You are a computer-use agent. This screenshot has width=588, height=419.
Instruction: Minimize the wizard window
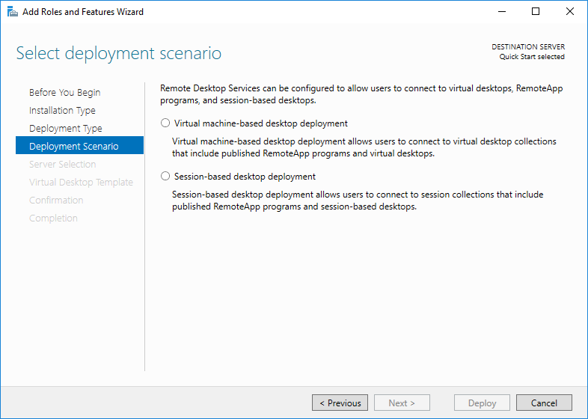(502, 12)
